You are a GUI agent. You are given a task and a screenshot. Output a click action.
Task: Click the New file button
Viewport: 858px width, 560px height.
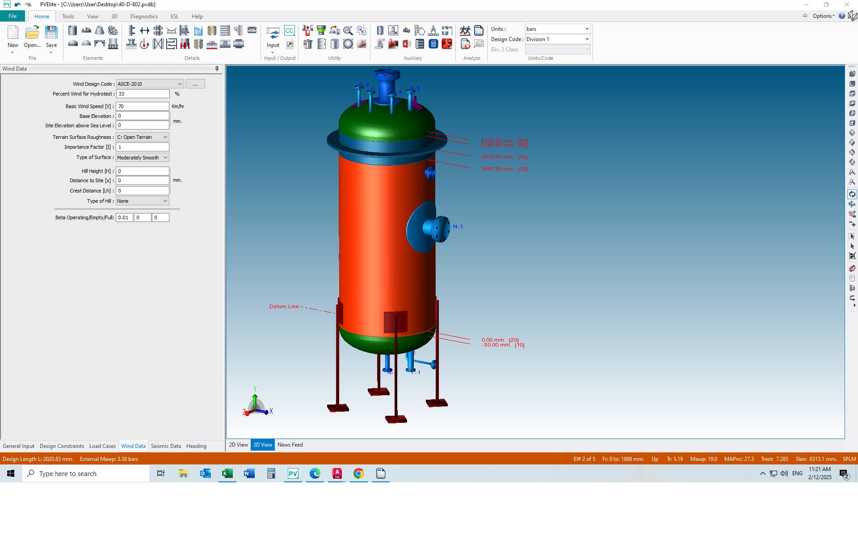pyautogui.click(x=13, y=37)
